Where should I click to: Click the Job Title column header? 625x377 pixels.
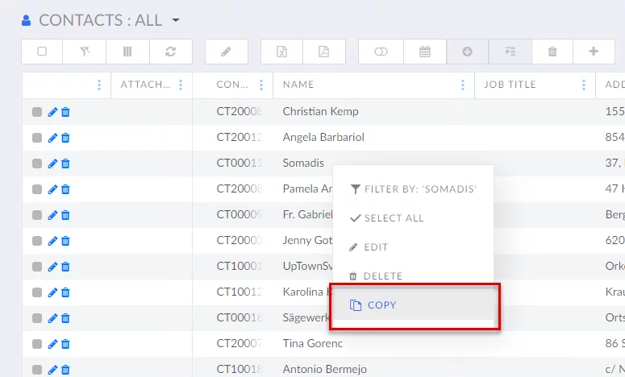coord(510,85)
